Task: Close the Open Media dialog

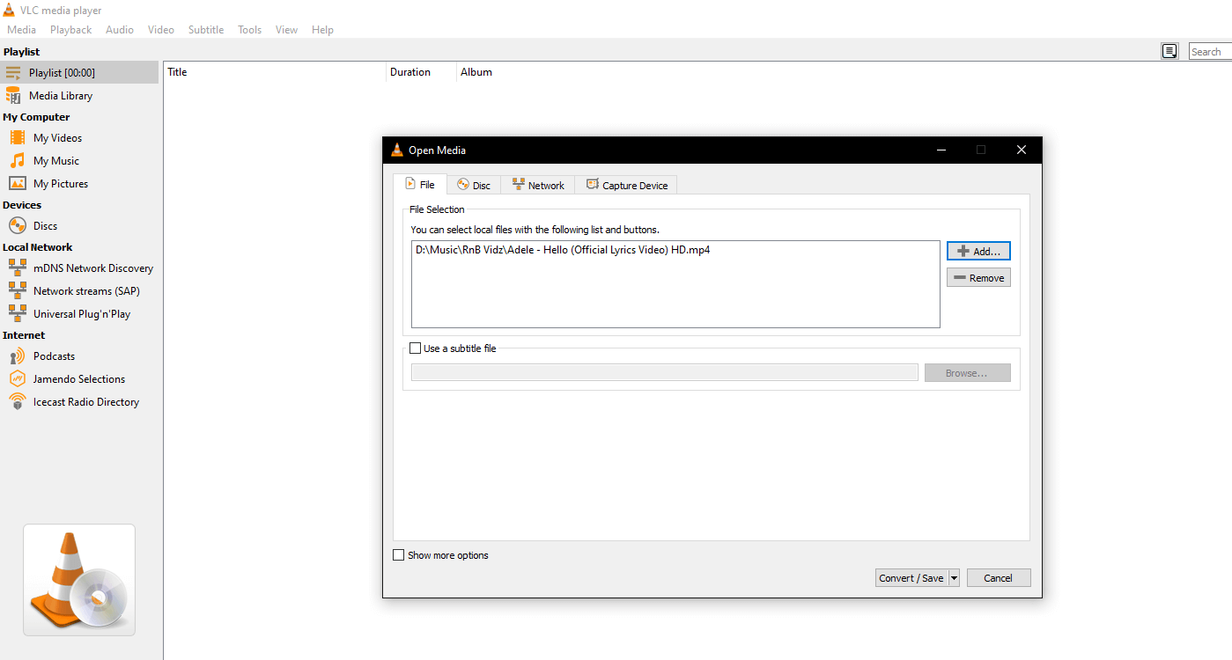Action: tap(1022, 150)
